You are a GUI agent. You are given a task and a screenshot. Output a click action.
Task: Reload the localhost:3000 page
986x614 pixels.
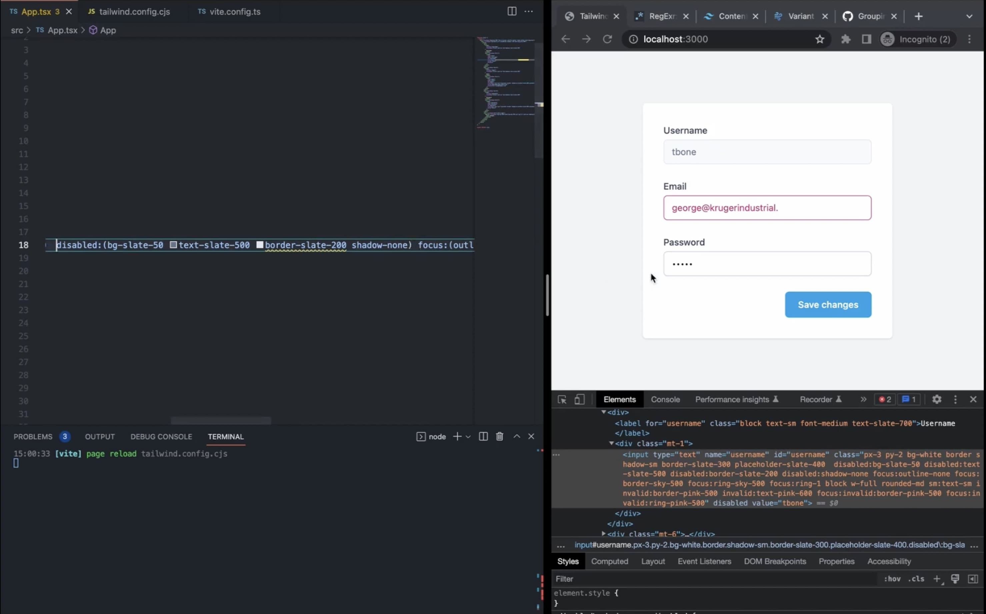(x=607, y=39)
